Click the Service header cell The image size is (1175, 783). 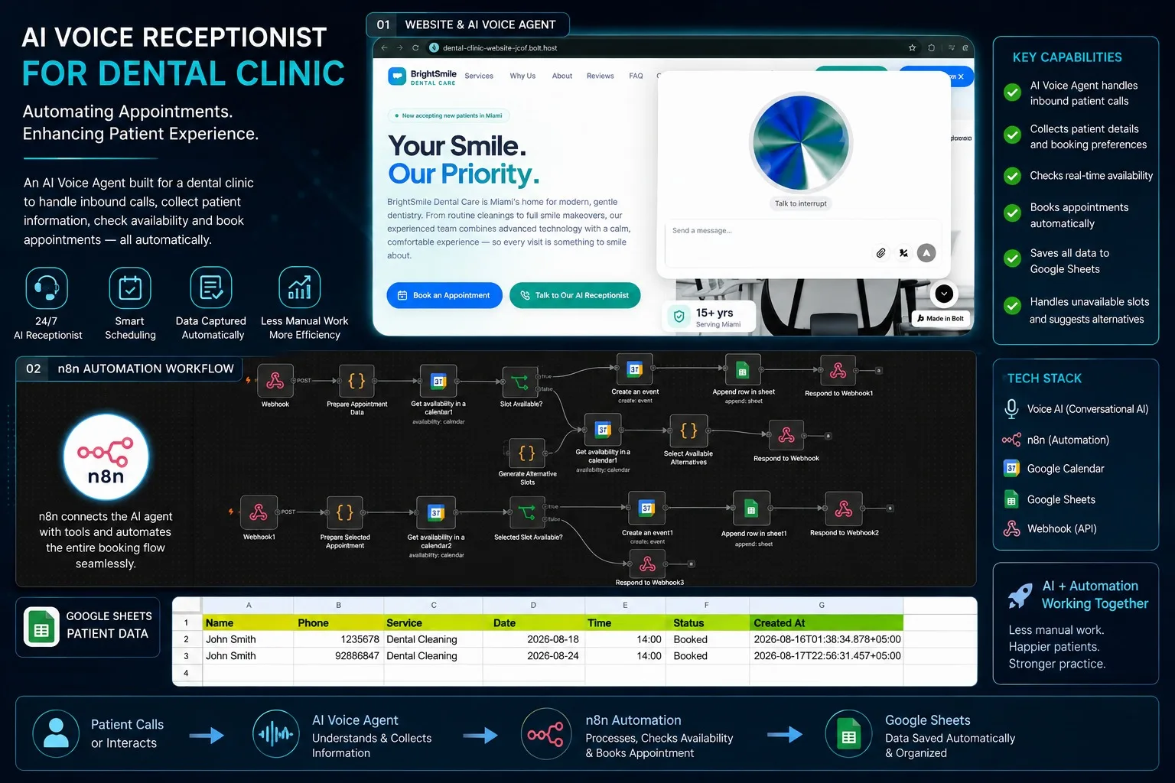433,623
